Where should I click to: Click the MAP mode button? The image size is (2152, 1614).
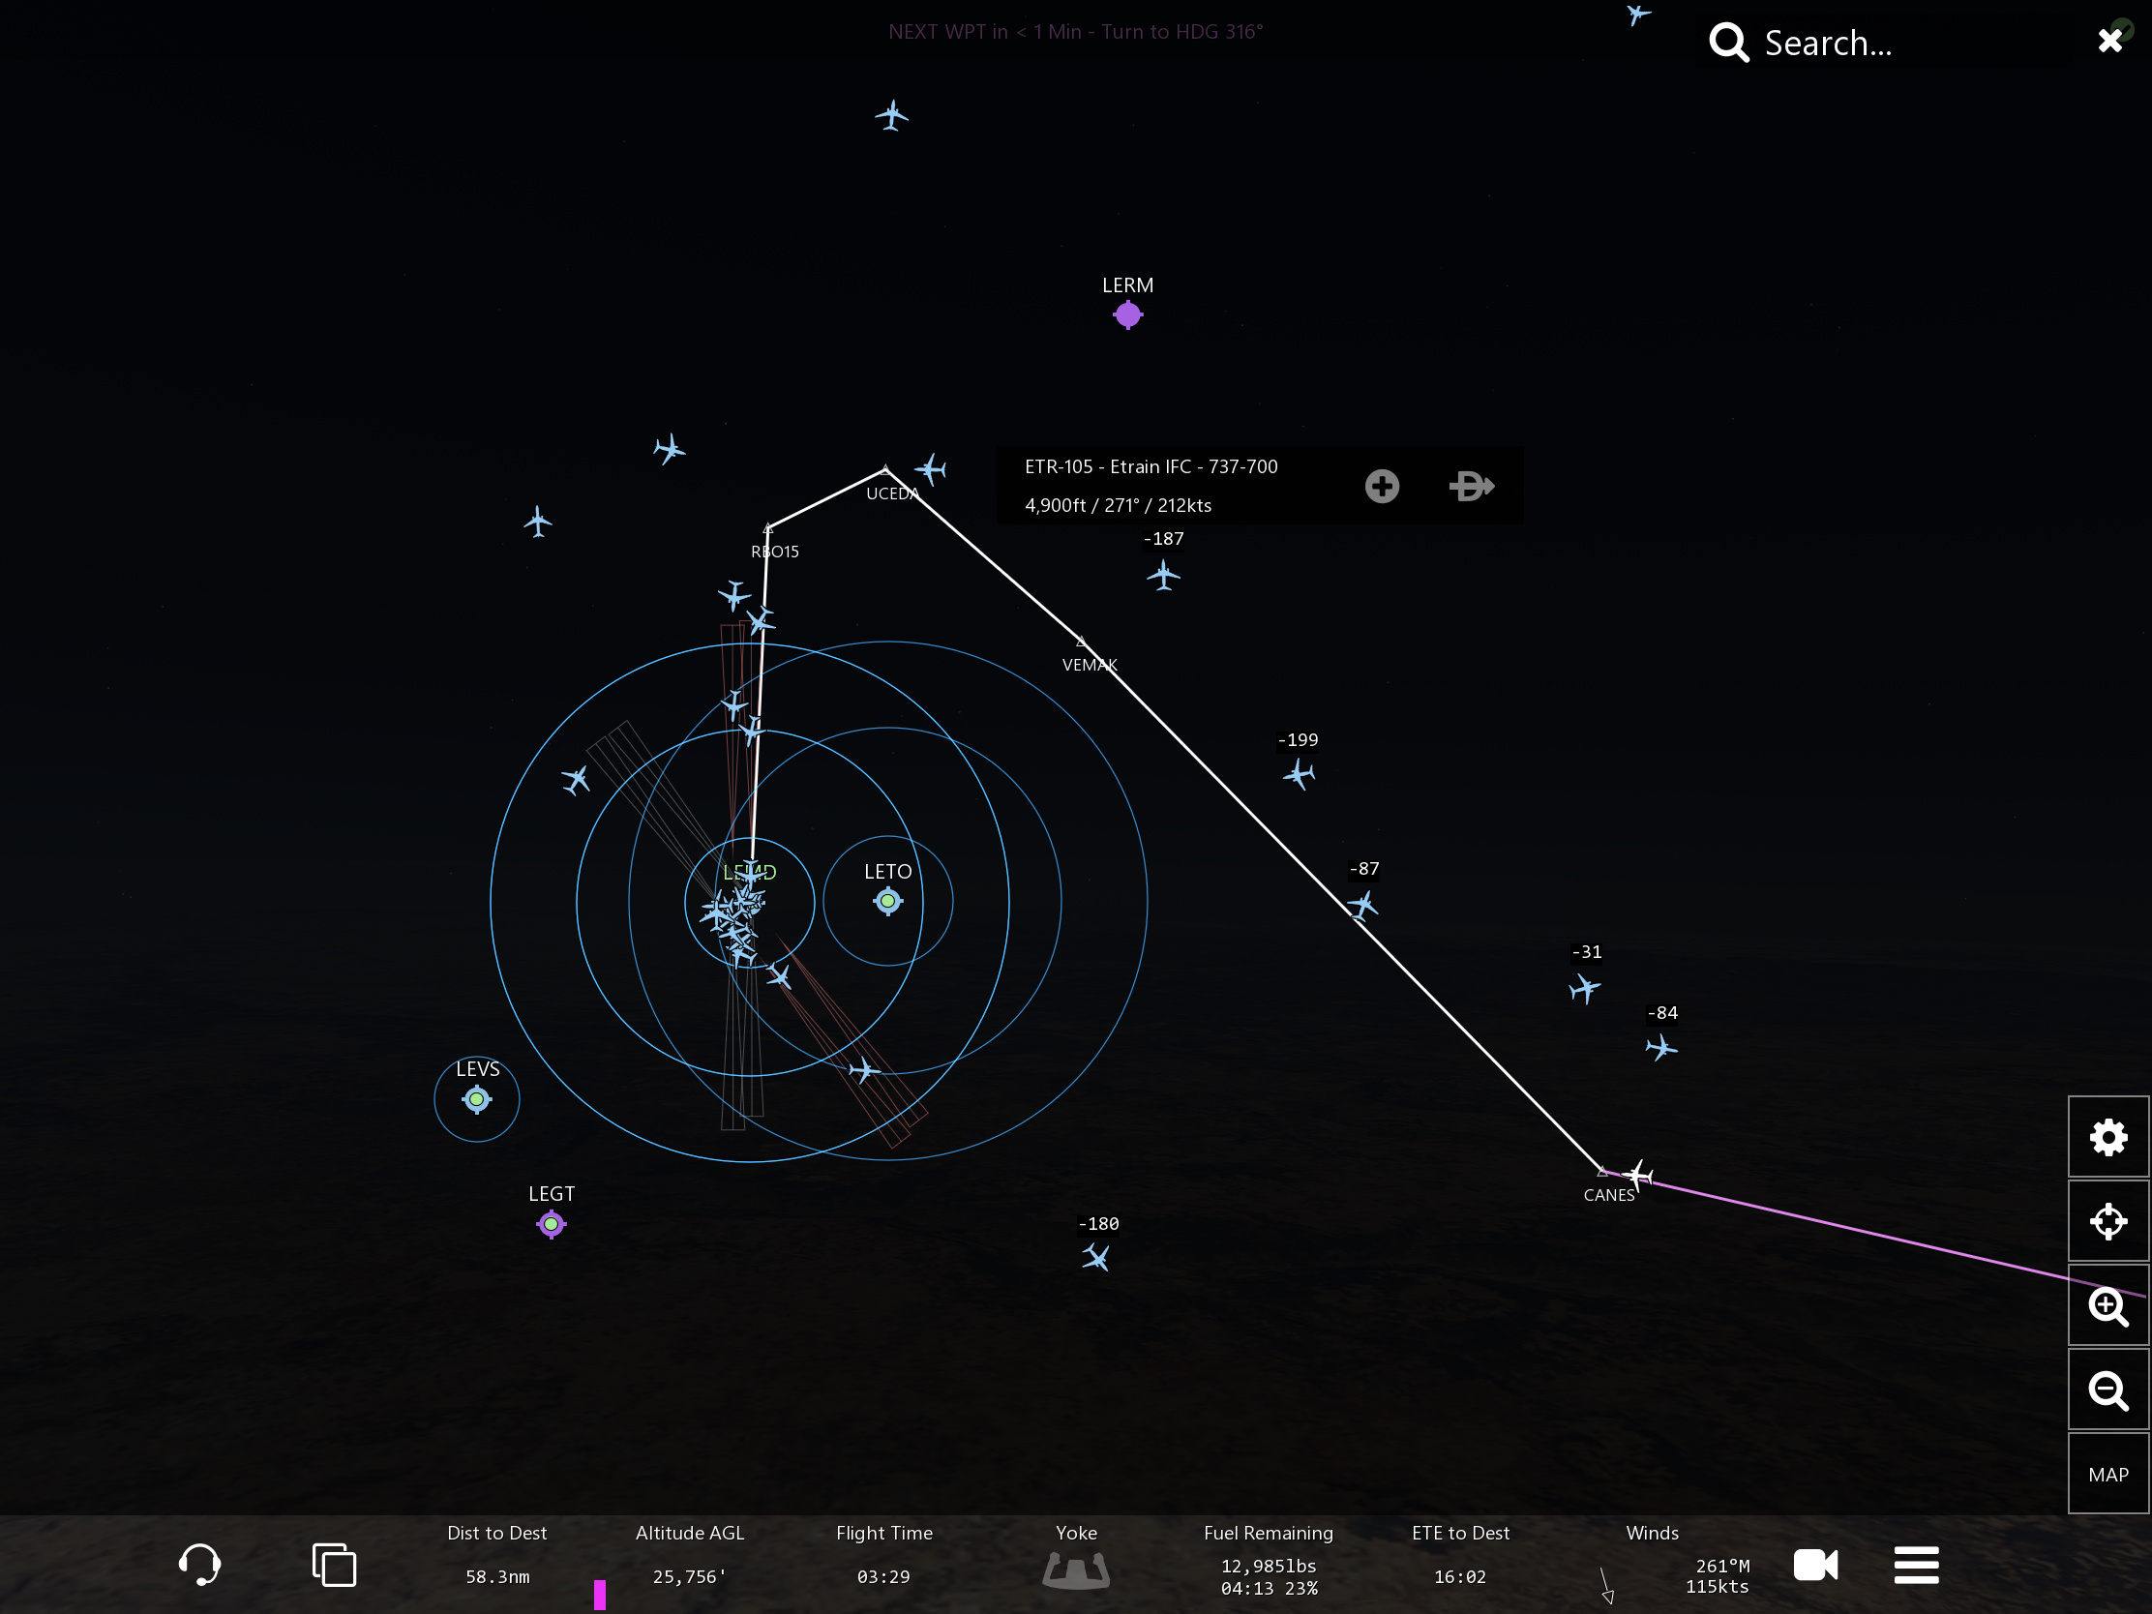pyautogui.click(x=2107, y=1475)
